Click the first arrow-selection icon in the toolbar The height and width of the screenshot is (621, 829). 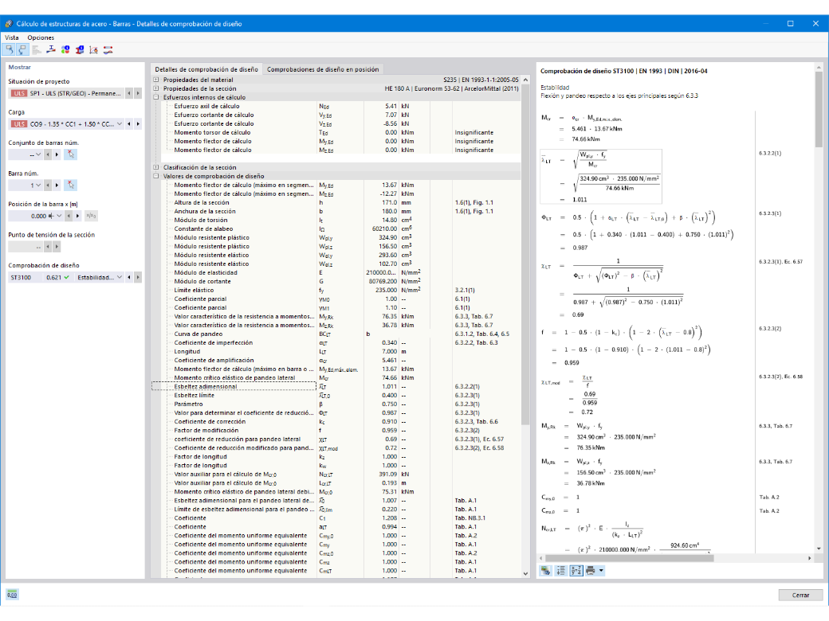[x=10, y=49]
